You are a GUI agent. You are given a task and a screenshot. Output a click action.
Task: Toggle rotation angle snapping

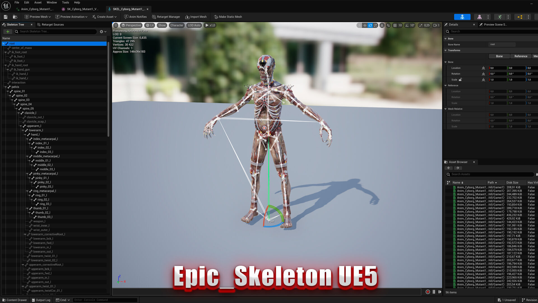click(407, 25)
